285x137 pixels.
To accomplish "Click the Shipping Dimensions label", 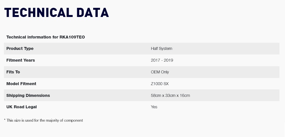I will click(28, 96).
